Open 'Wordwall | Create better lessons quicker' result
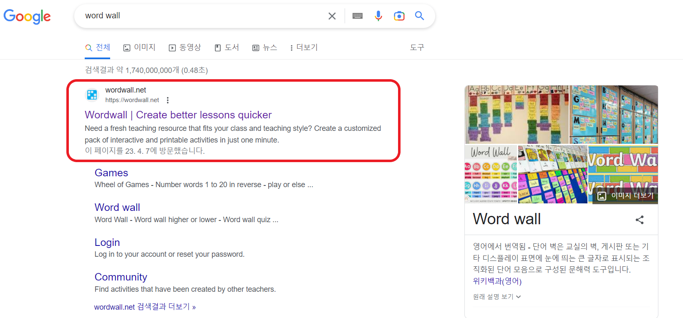 178,115
